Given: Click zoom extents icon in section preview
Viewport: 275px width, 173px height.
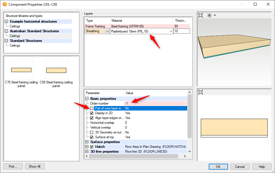Looking at the screenshot, I should (201, 92).
